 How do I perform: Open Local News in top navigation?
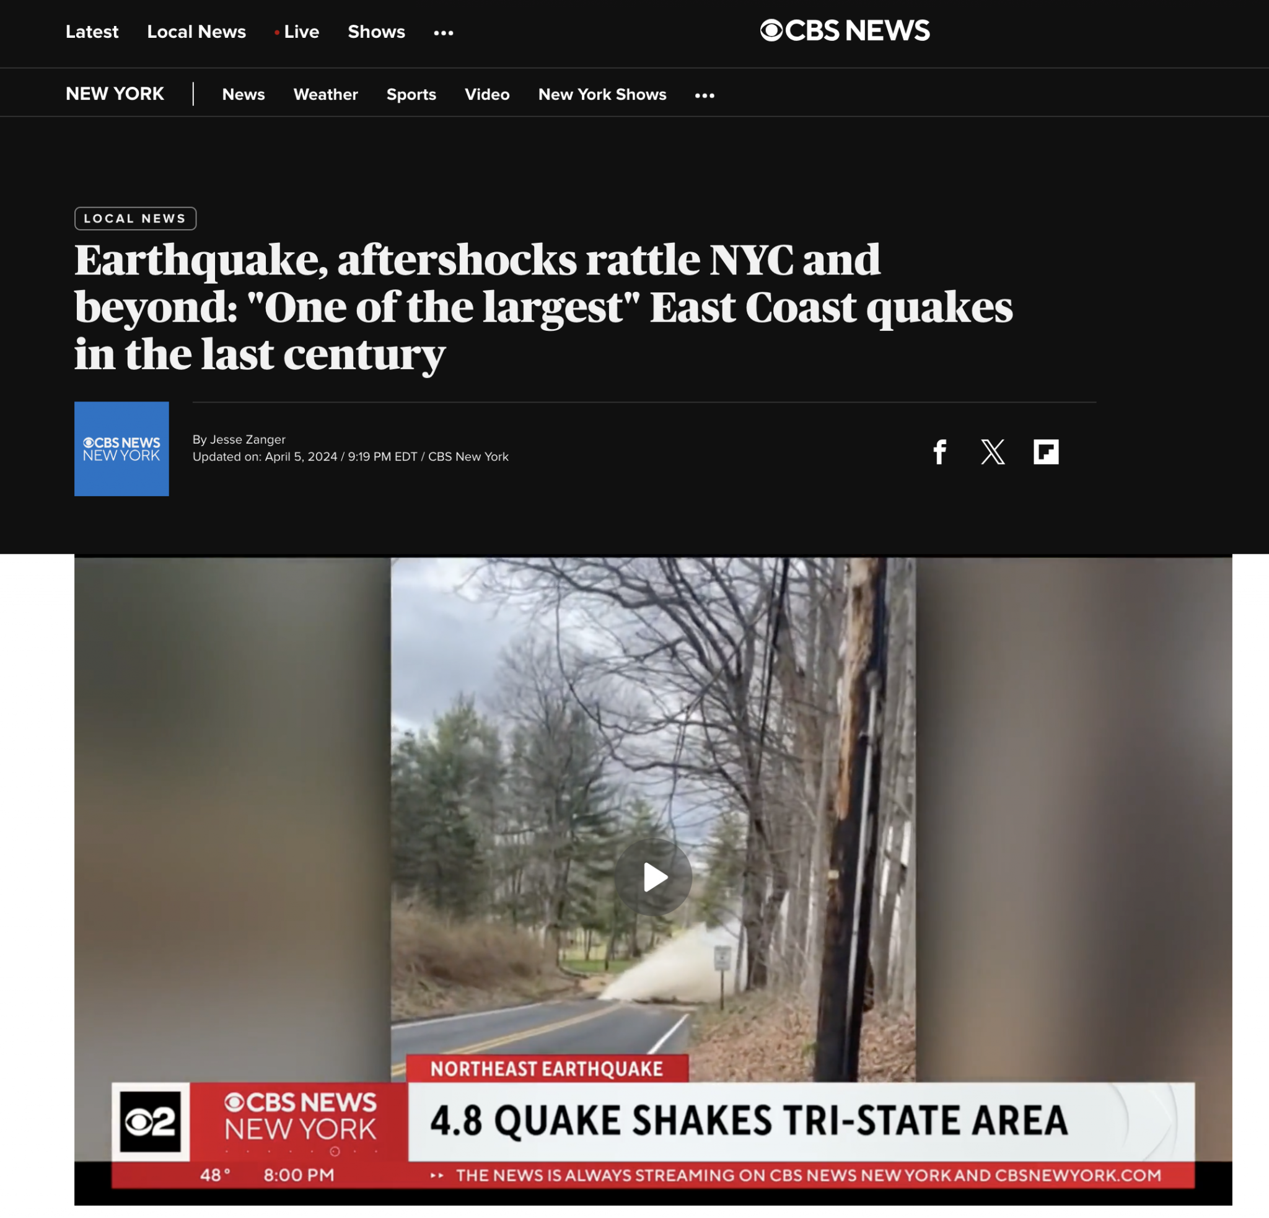[196, 32]
